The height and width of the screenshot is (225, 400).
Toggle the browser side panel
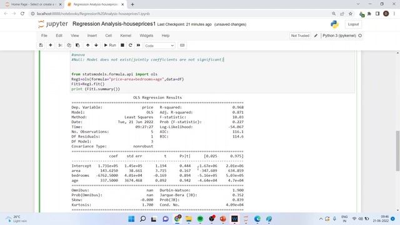[x=377, y=14]
